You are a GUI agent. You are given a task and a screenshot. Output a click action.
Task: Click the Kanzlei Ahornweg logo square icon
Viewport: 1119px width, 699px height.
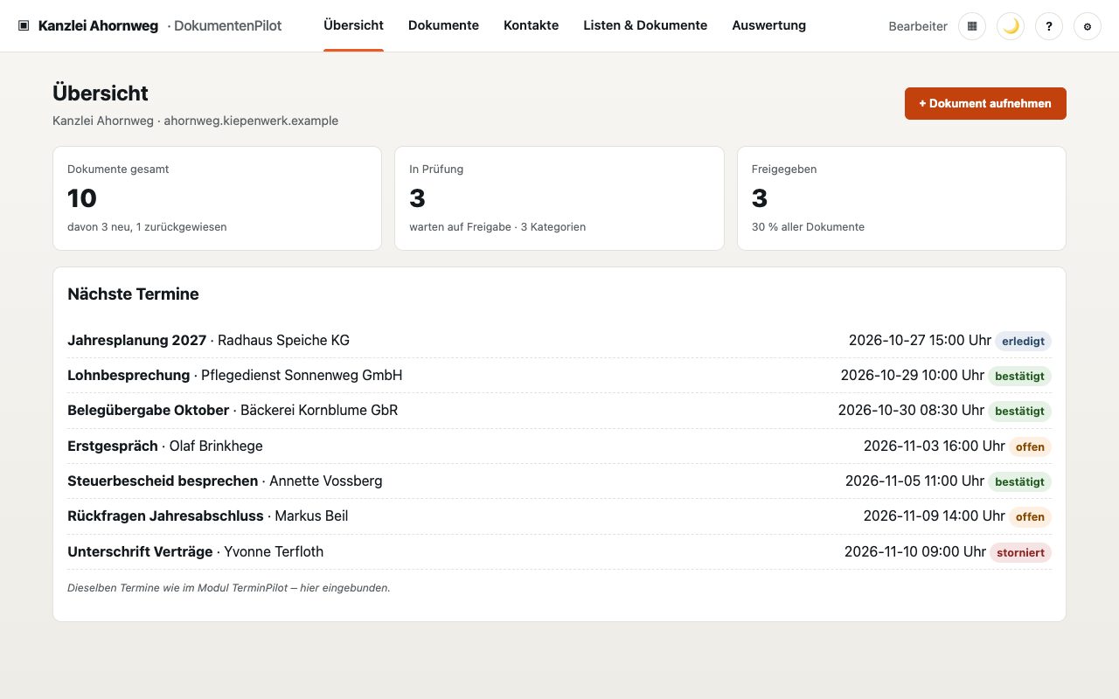[24, 26]
